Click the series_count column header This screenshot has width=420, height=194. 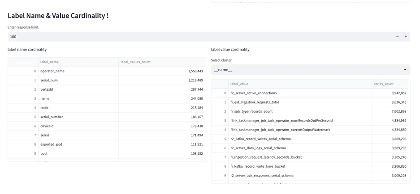[x=390, y=84]
